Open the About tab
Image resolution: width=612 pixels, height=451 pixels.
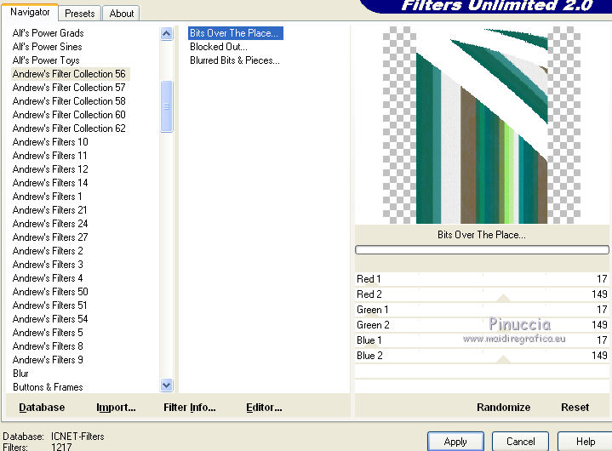[122, 14]
